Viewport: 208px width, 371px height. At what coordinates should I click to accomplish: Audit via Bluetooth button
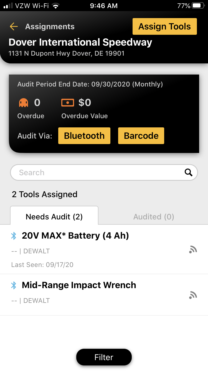(84, 136)
